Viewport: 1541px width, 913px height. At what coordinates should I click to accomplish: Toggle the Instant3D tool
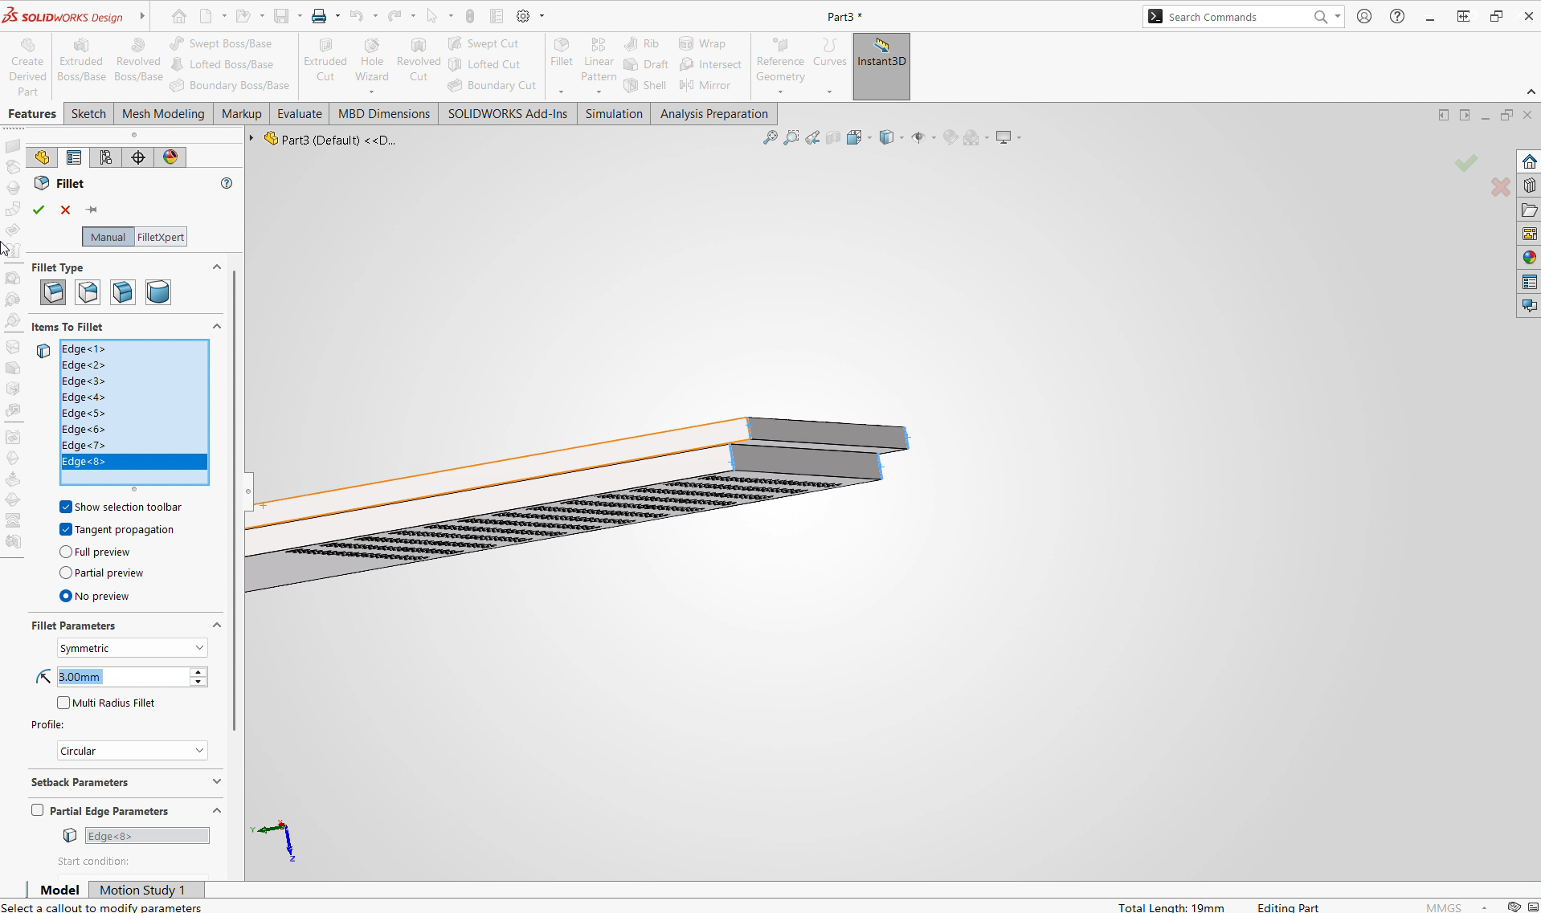881,66
